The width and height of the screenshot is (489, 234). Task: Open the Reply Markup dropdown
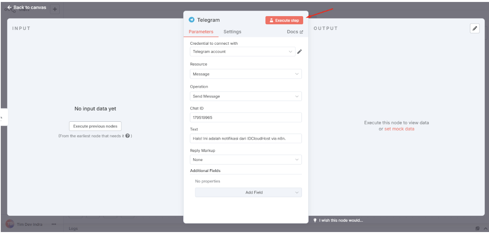pyautogui.click(x=246, y=160)
